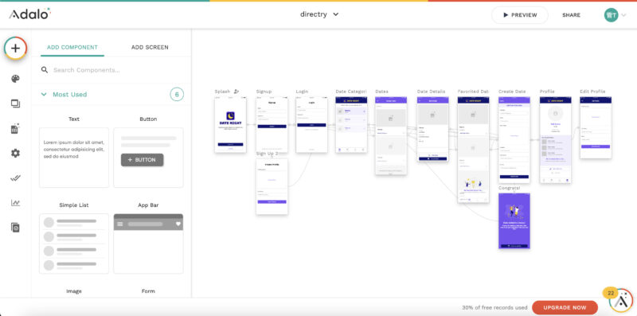Select the Create Date screen
The image size is (637, 316).
coord(514,140)
